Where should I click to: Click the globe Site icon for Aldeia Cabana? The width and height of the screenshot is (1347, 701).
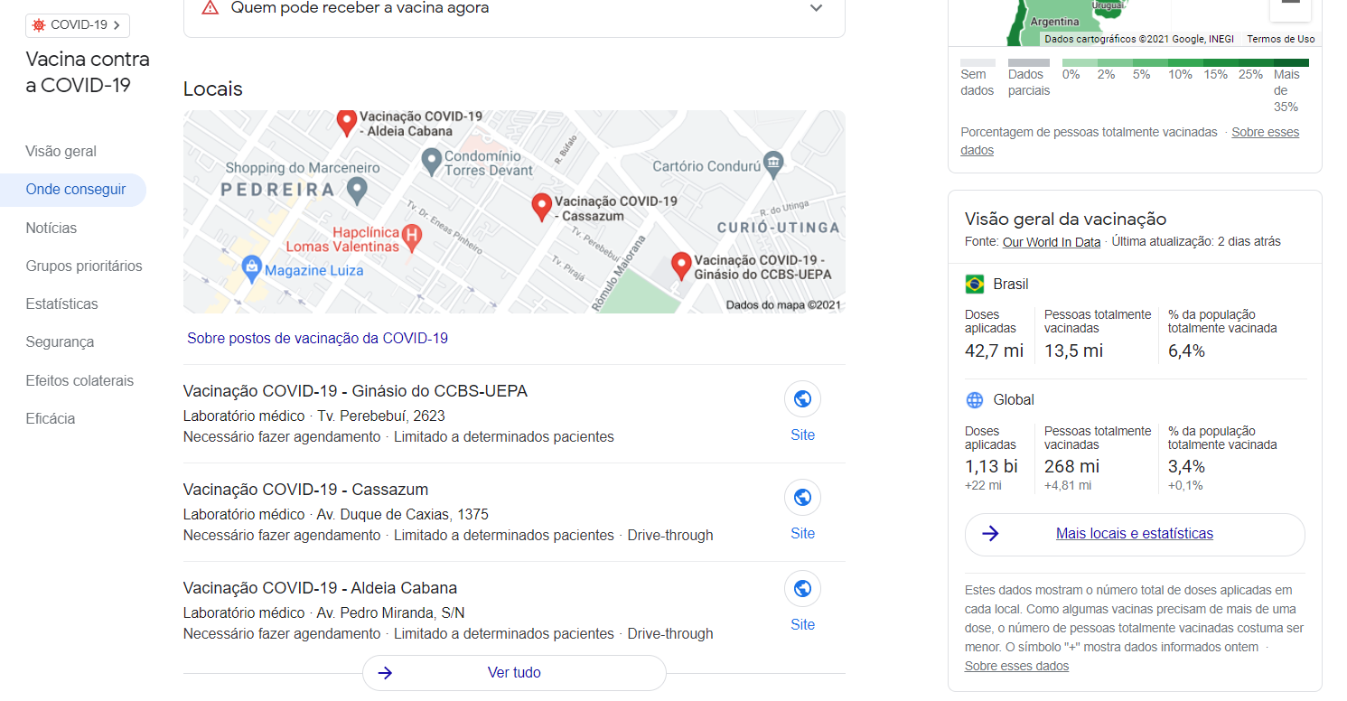(802, 589)
